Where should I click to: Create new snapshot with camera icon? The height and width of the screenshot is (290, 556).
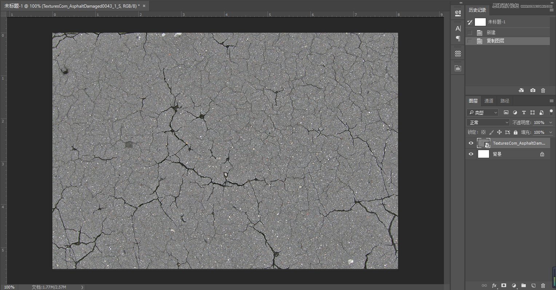click(533, 90)
